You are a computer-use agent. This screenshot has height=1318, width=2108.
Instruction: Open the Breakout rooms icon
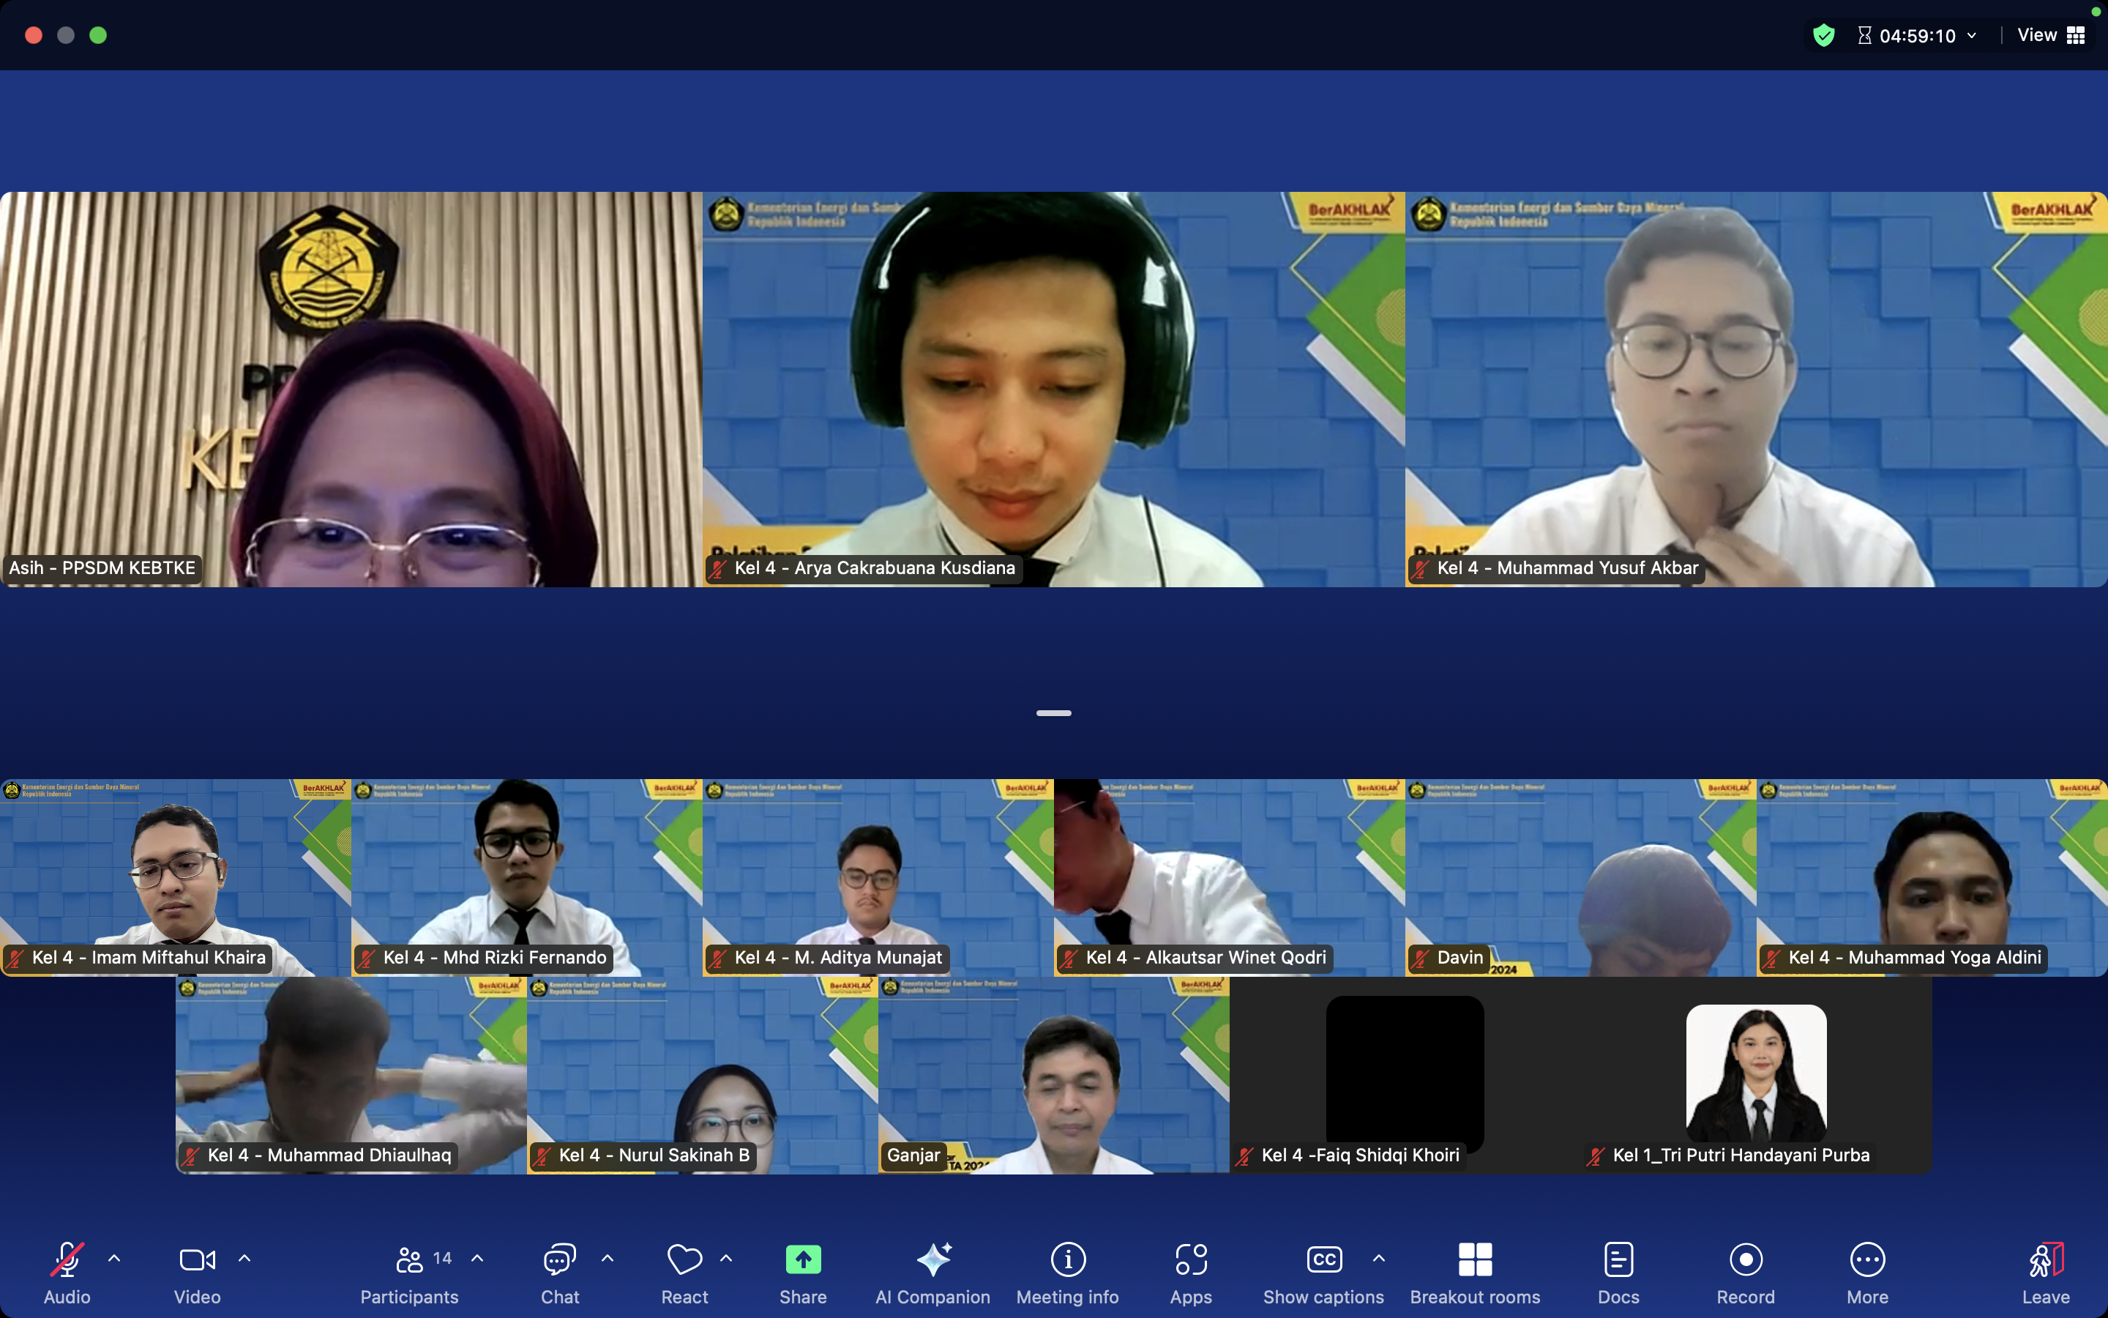pos(1475,1259)
